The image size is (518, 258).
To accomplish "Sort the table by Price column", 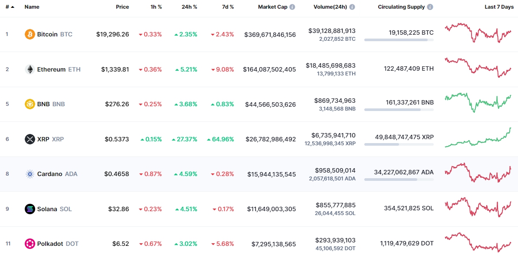I will click(122, 7).
